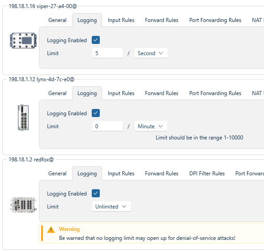
Task: Click the limit field containing 0
Action: [x=107, y=126]
